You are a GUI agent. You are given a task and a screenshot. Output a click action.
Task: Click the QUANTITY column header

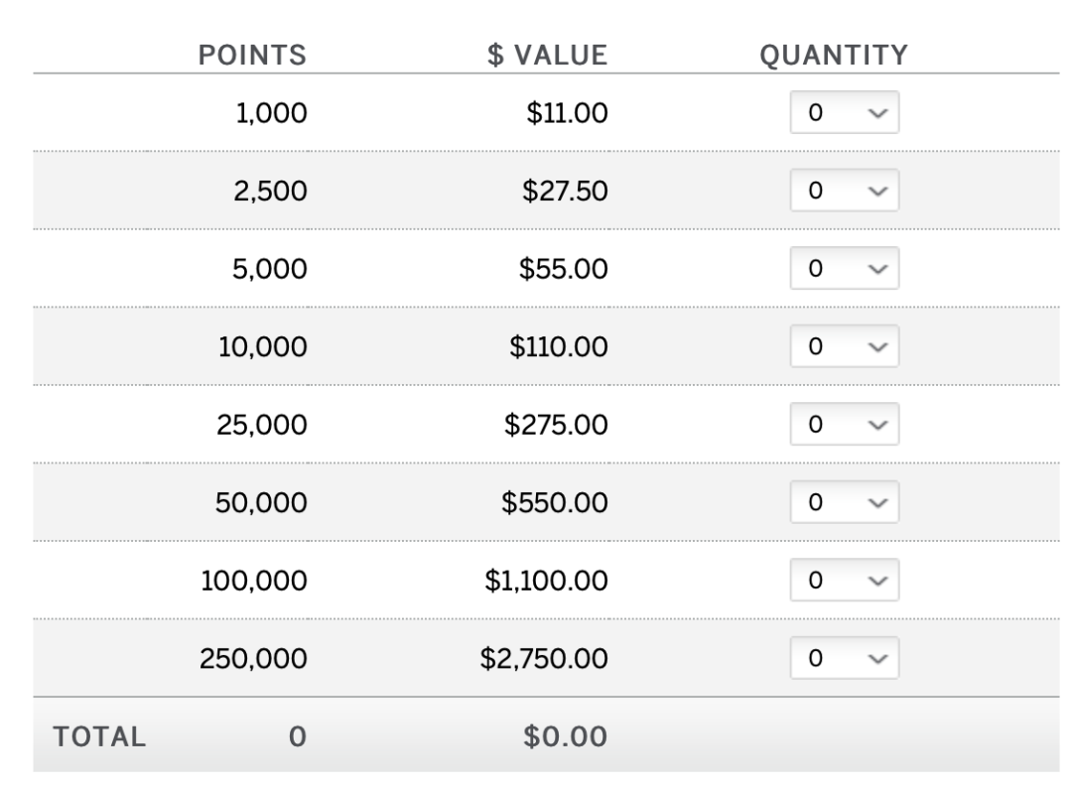pos(834,56)
